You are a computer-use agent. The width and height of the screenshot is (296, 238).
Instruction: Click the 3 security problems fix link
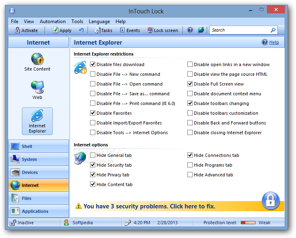[x=149, y=206]
